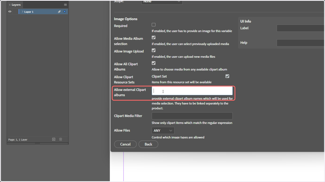The image size is (325, 182).
Task: Click the UI Info Help field
Action: click(301, 43)
